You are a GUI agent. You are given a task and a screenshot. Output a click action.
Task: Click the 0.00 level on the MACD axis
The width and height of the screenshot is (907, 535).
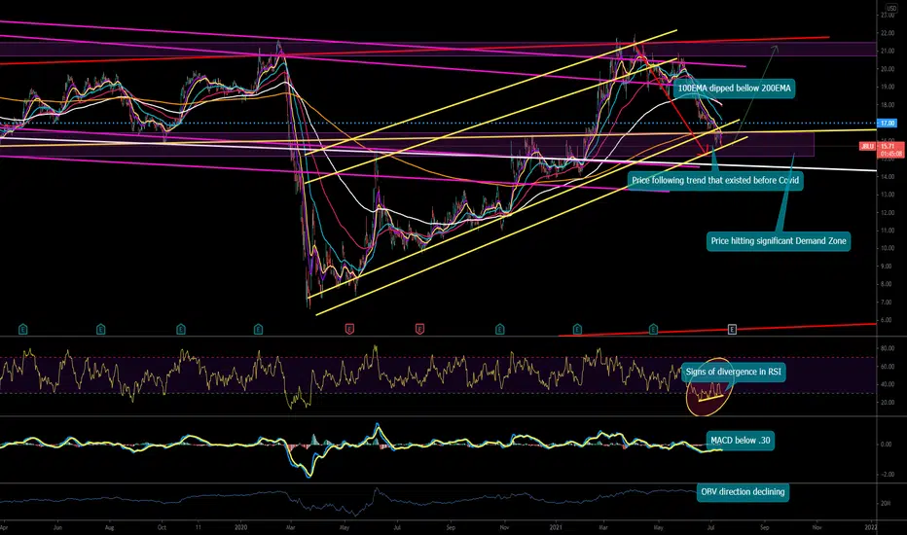pyautogui.click(x=886, y=445)
